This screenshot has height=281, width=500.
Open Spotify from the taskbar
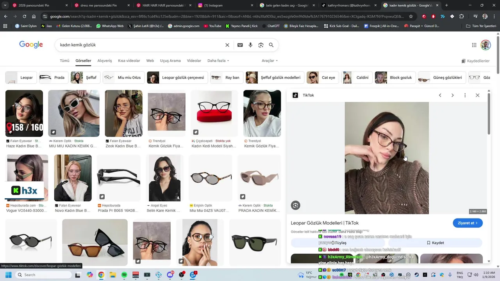124,275
